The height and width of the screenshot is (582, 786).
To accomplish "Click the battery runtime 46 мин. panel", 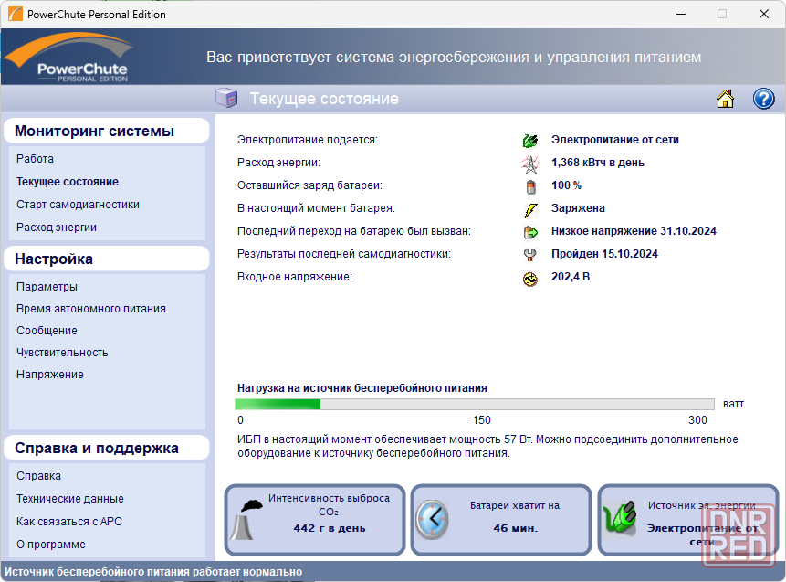I will click(x=500, y=519).
